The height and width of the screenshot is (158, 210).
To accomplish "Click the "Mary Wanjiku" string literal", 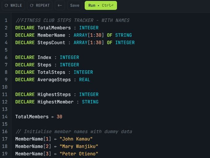I will click(79, 146).
